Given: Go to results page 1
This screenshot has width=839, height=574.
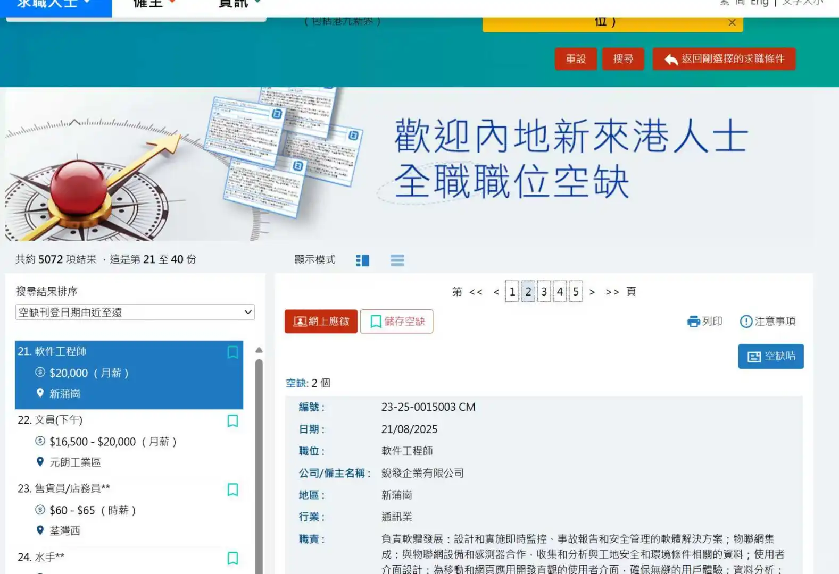Looking at the screenshot, I should [512, 291].
